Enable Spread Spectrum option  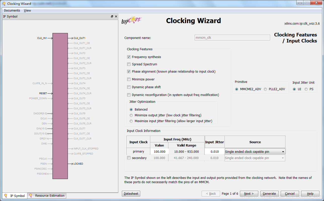129,64
